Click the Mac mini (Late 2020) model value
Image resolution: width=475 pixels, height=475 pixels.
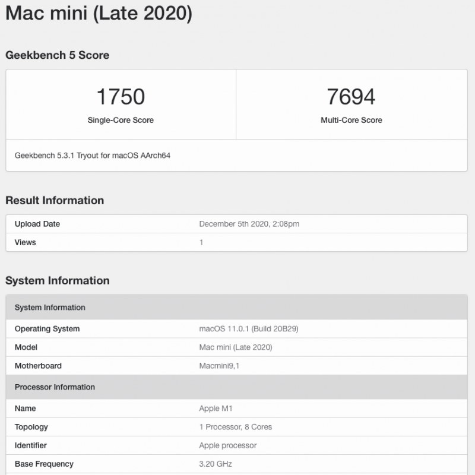click(235, 347)
